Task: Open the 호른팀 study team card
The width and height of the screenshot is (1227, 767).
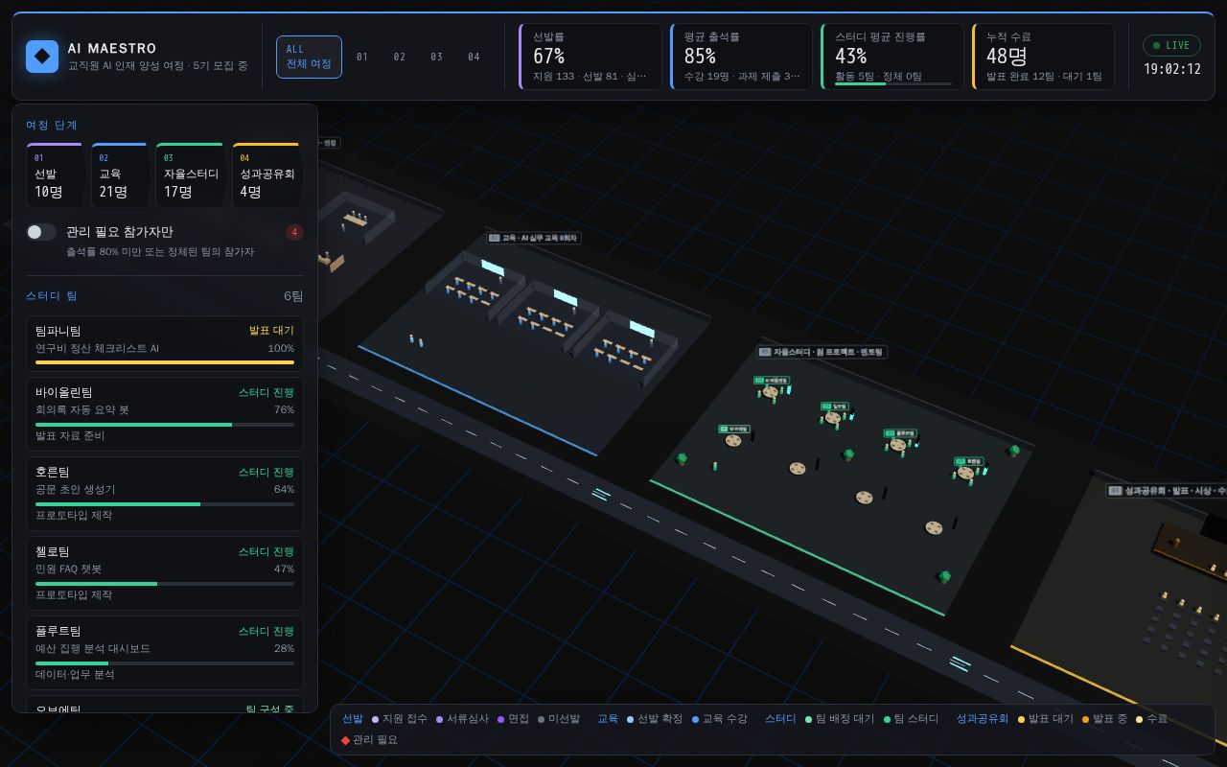Action: pyautogui.click(x=165, y=494)
